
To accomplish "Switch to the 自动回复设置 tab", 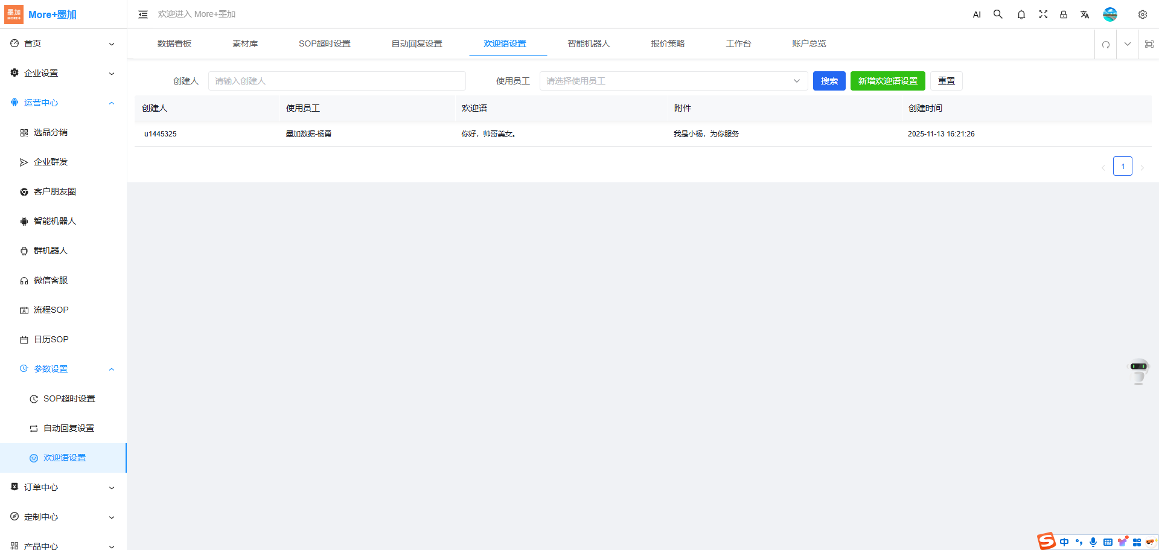I will pyautogui.click(x=417, y=43).
